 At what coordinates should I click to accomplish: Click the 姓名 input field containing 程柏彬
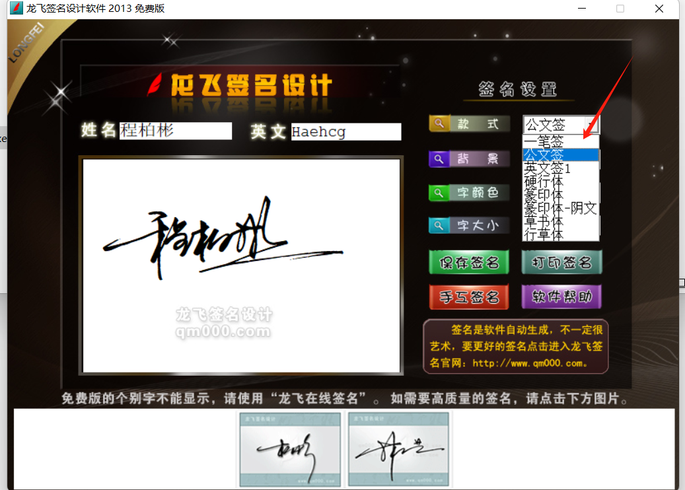point(176,131)
